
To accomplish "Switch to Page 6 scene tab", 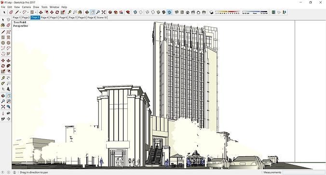I will pos(63,17).
